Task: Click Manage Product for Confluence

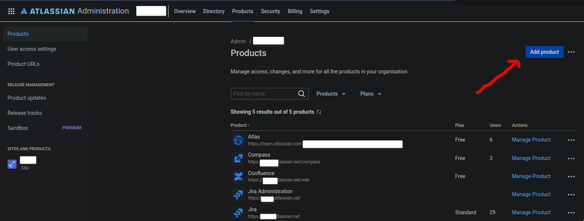Action: [531, 176]
